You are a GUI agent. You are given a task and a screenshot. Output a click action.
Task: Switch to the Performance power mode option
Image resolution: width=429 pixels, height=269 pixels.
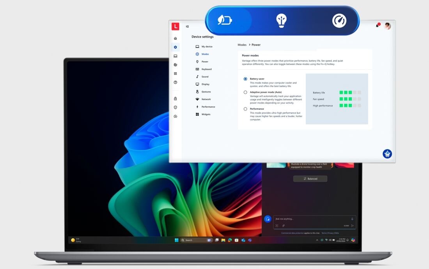[245, 109]
